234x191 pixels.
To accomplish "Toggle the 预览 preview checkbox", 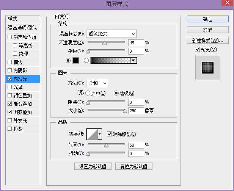I will click(197, 49).
